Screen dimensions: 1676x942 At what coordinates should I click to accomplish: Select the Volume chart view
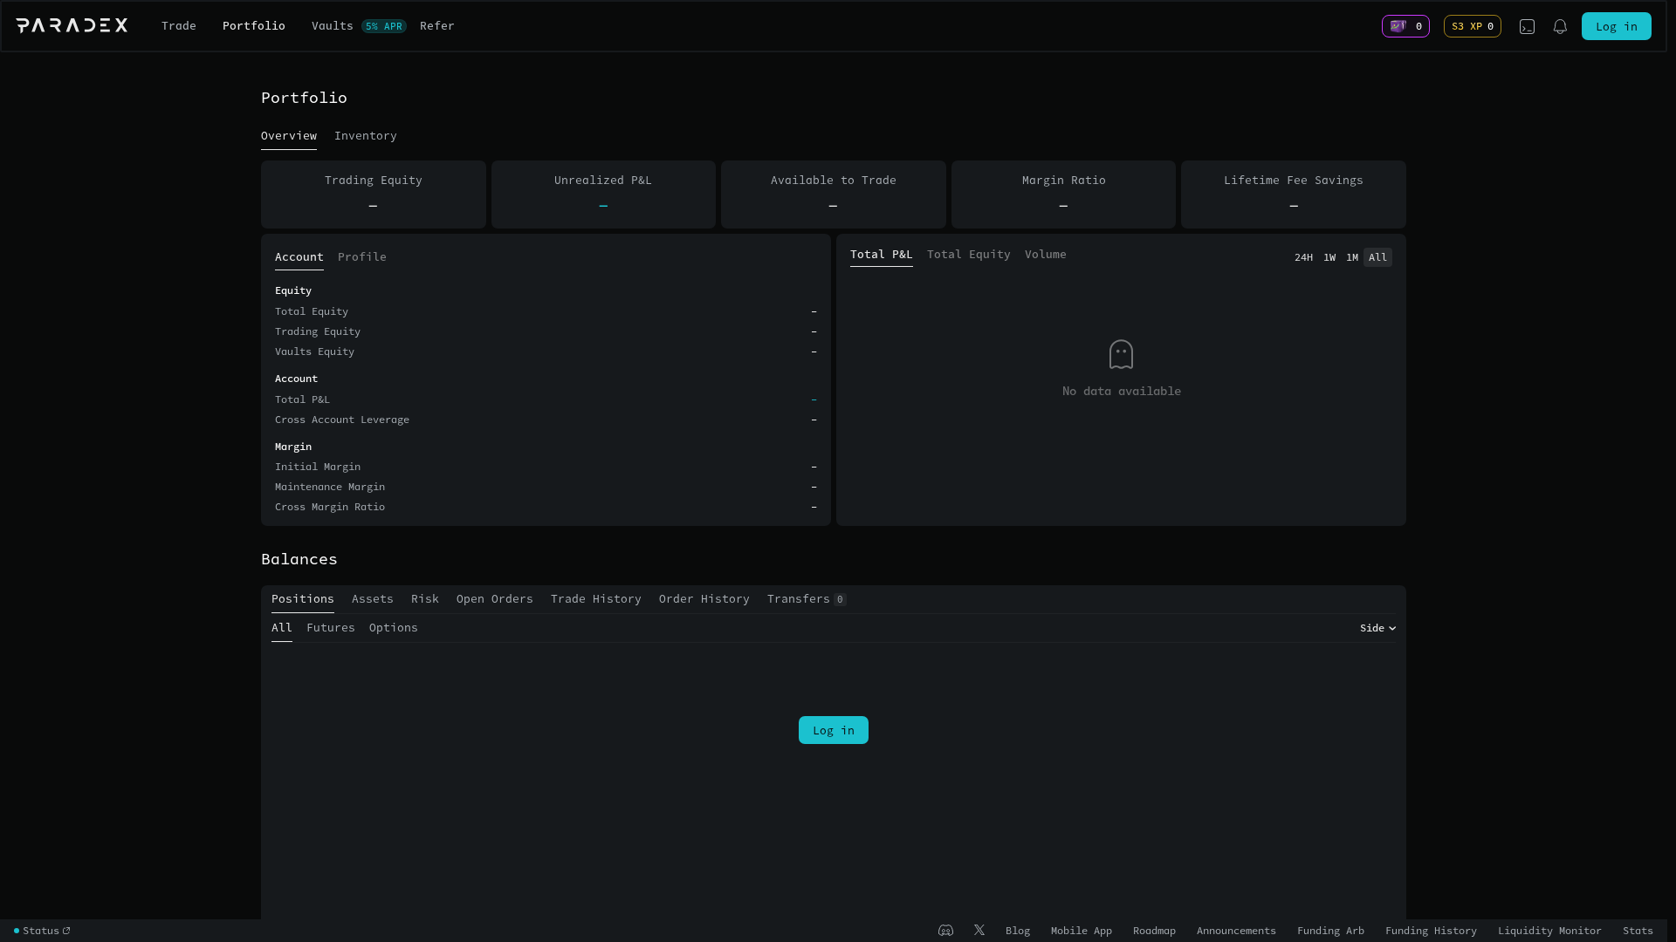(x=1046, y=254)
